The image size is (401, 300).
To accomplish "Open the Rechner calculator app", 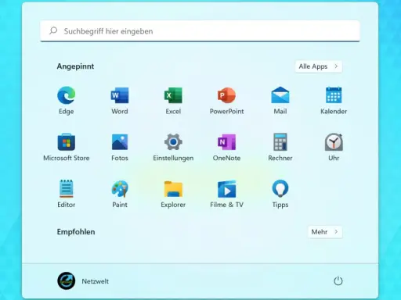I will pos(280,147).
